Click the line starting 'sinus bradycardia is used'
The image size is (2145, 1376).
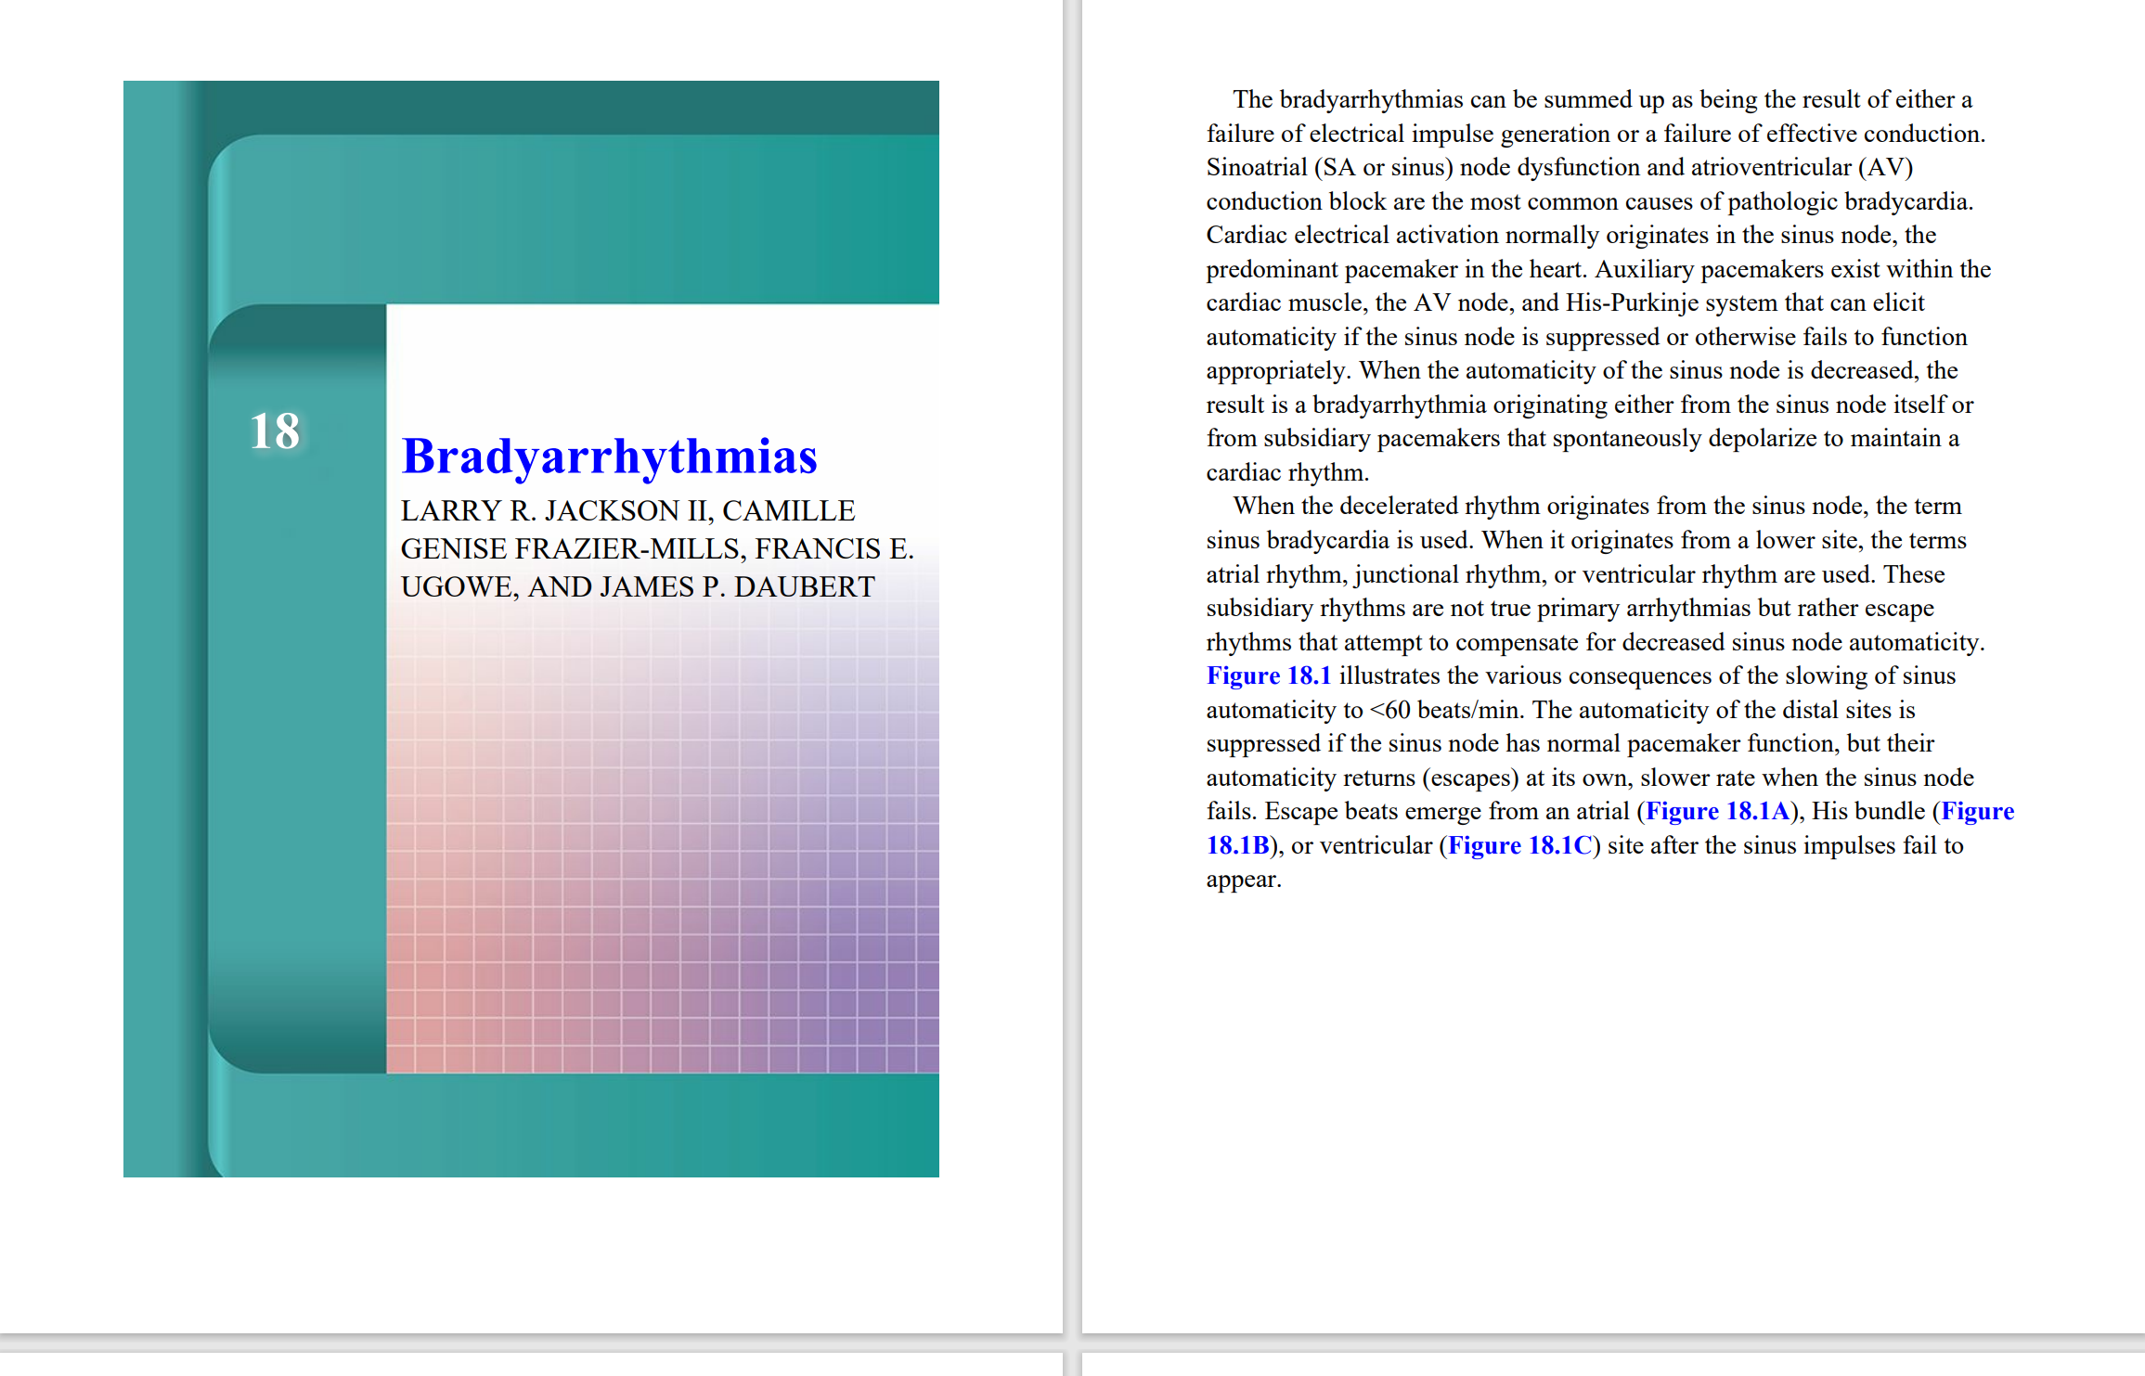[1586, 540]
